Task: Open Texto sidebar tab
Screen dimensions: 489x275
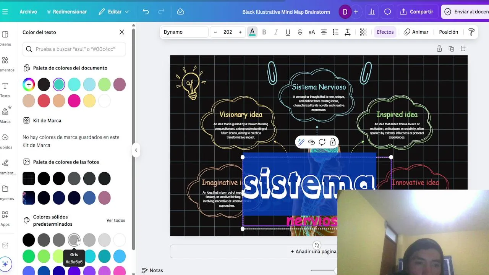Action: click(x=5, y=90)
